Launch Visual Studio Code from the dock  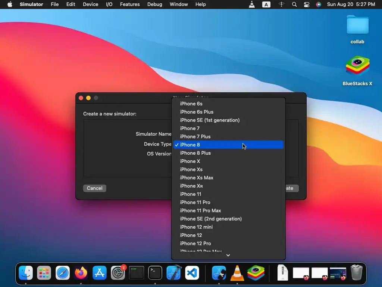[x=192, y=272]
